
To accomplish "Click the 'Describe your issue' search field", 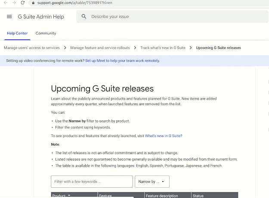I will (x=172, y=16).
